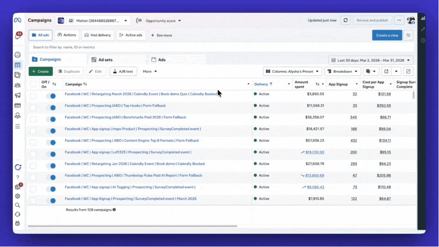Click the view settings sliders icon
This screenshot has height=247, width=439.
[x=408, y=35]
